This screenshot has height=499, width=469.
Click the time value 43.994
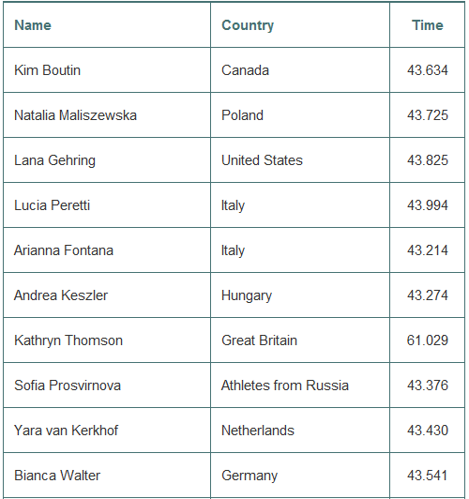pos(428,205)
